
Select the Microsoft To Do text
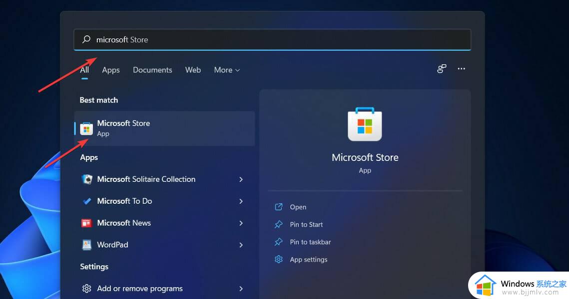point(124,201)
